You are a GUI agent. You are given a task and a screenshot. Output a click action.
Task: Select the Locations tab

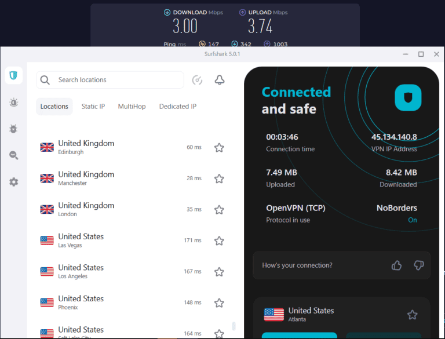pyautogui.click(x=54, y=107)
